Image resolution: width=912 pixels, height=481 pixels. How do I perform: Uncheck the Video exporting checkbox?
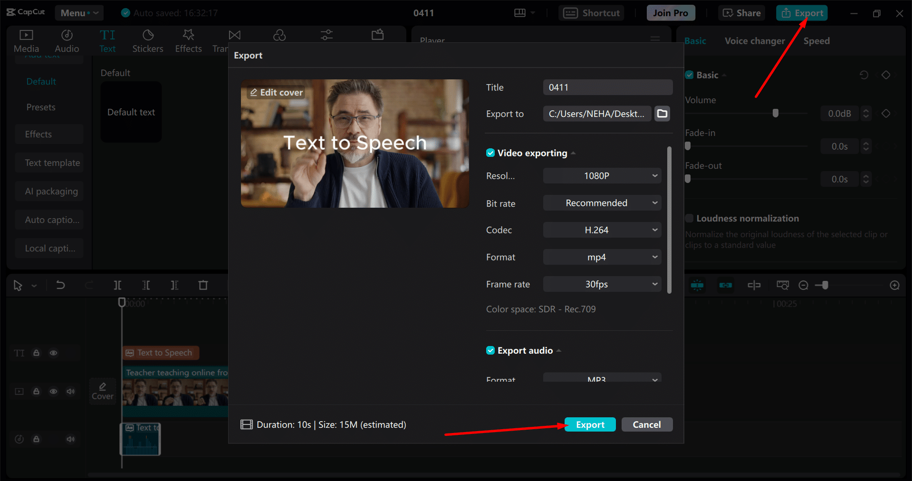490,153
